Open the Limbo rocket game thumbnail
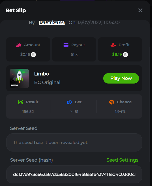Viewport: 152px width, 186px height. pos(19,78)
